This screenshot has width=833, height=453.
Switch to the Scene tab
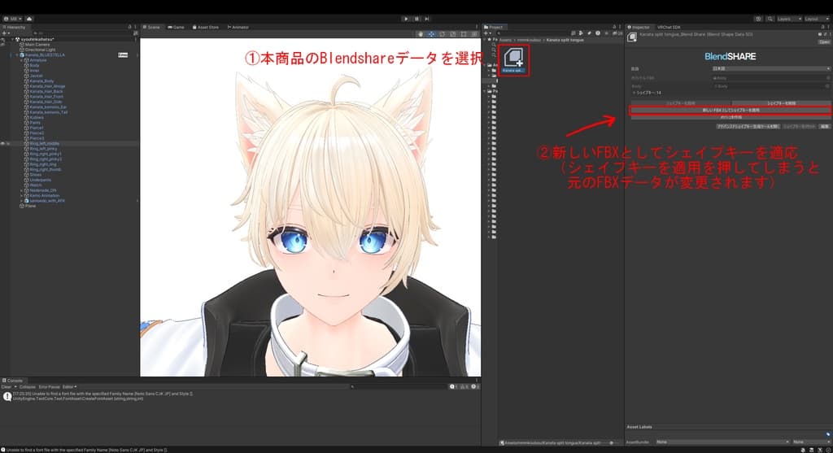[x=151, y=27]
